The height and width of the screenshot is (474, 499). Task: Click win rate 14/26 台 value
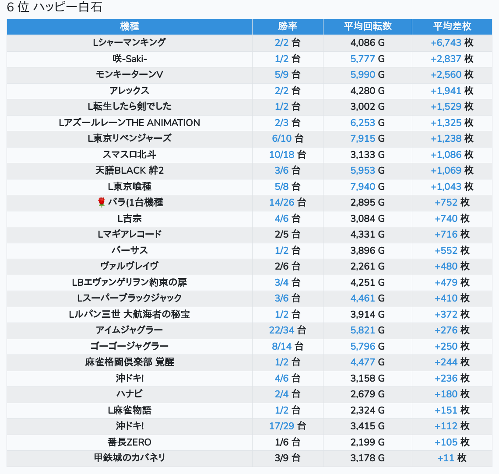(x=288, y=202)
